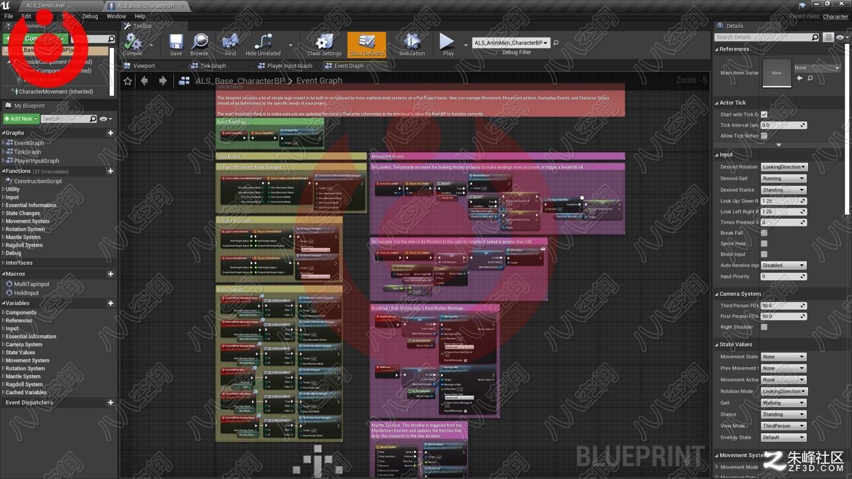The image size is (852, 479).
Task: Switch to Player Input Graph tab
Action: [290, 66]
